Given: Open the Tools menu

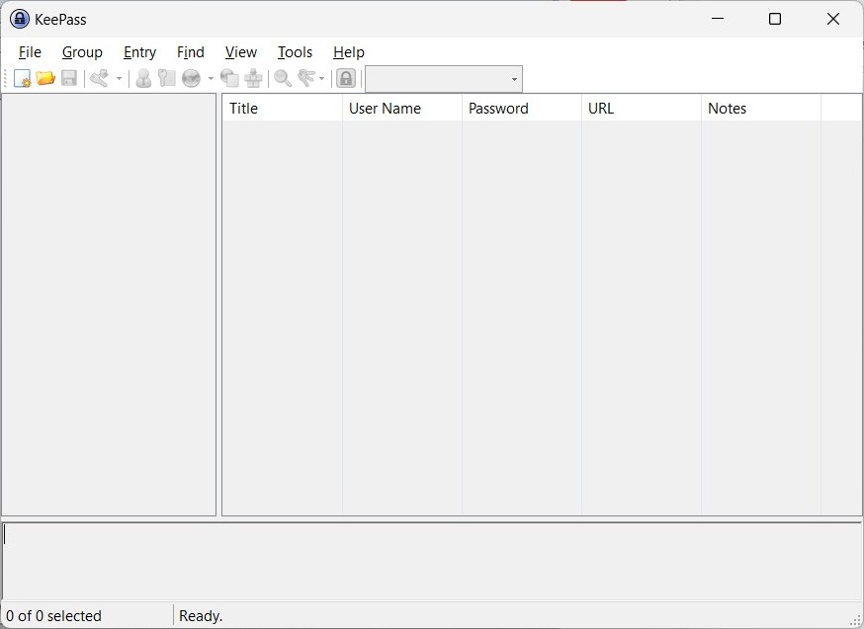Looking at the screenshot, I should pos(295,52).
